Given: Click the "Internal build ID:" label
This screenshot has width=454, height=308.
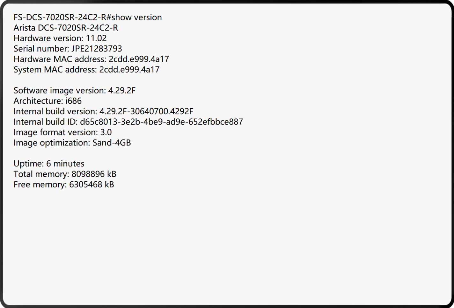Looking at the screenshot, I should point(45,122).
